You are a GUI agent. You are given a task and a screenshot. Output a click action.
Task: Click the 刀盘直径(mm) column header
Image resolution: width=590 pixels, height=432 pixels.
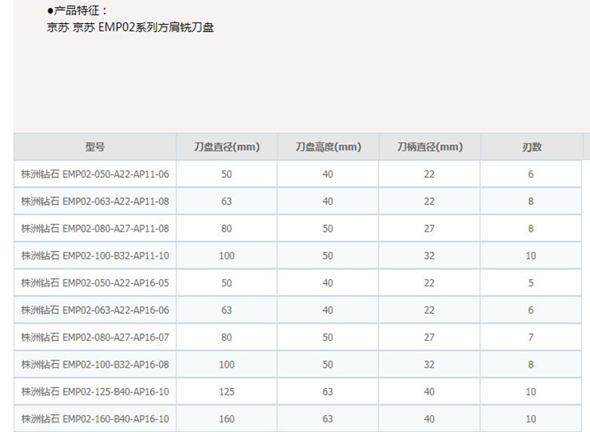point(227,146)
